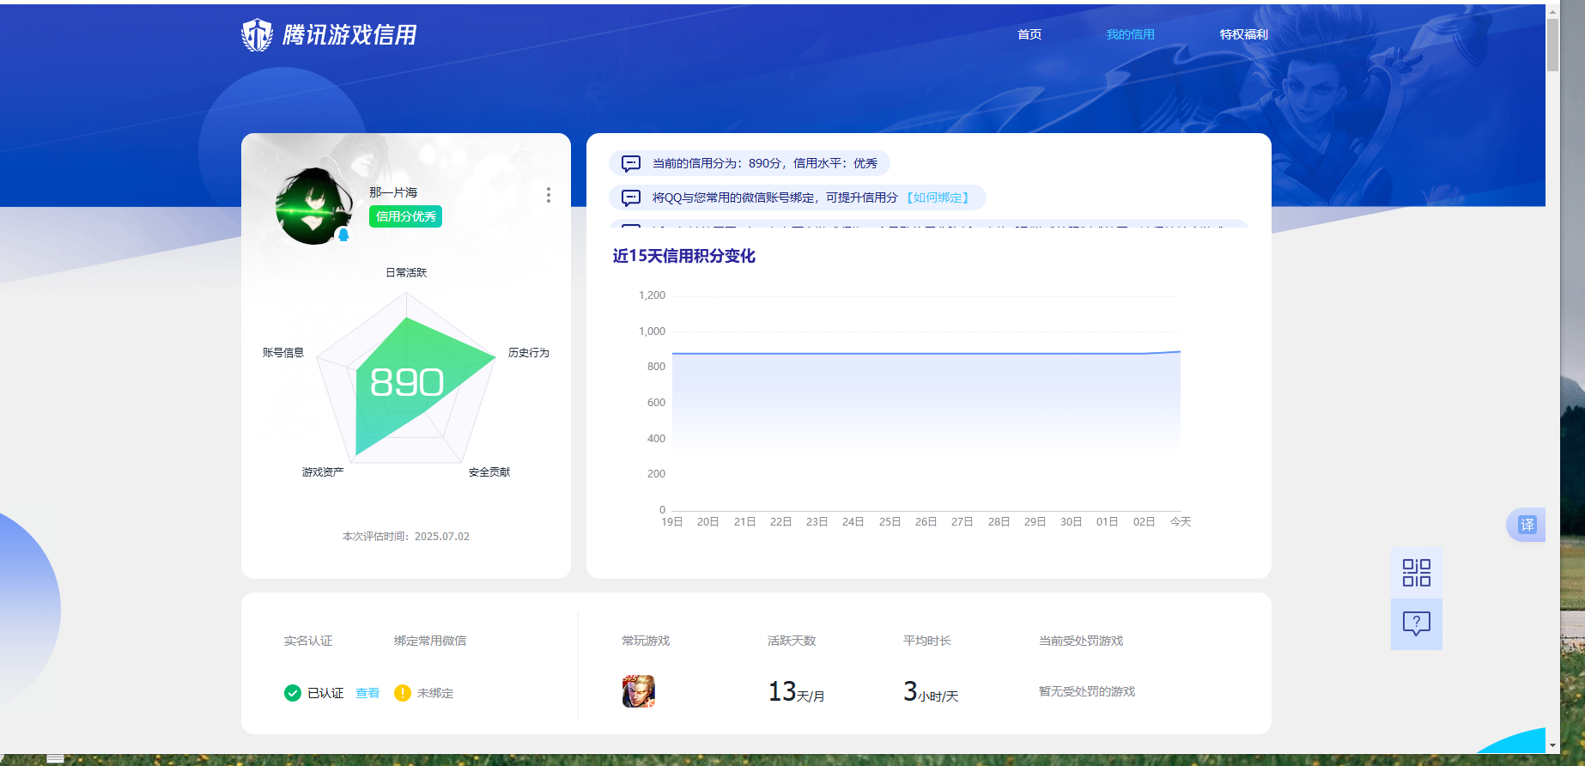Click the 1,200 y-axis label
The height and width of the screenshot is (766, 1585).
(652, 295)
